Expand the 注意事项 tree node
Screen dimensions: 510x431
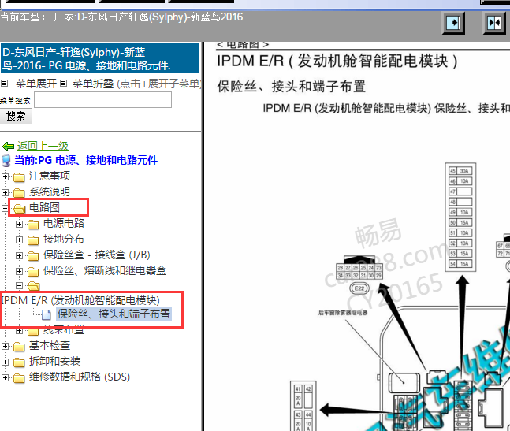pyautogui.click(x=5, y=176)
